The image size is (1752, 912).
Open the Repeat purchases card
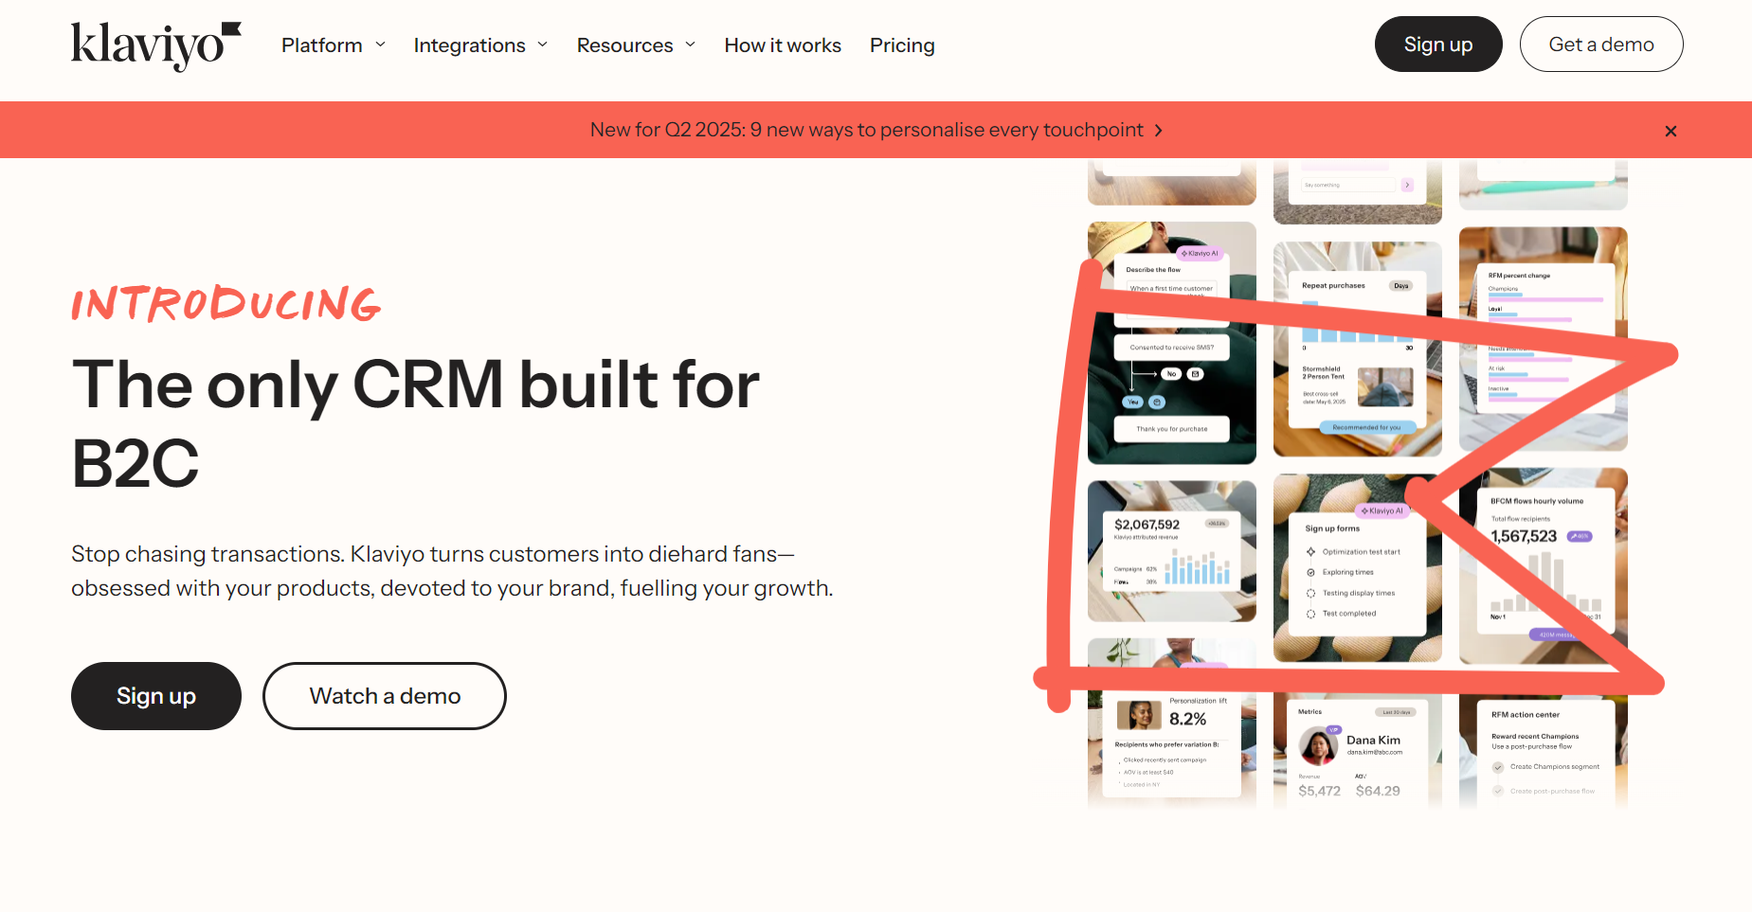1358,349
